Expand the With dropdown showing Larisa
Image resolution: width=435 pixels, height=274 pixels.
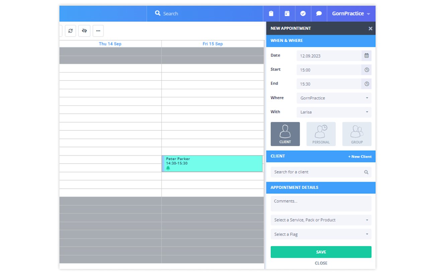click(x=334, y=112)
